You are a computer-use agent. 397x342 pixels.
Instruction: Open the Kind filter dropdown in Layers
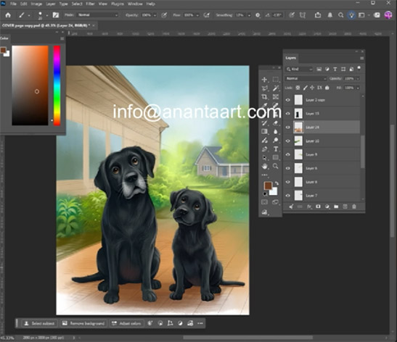click(x=299, y=69)
